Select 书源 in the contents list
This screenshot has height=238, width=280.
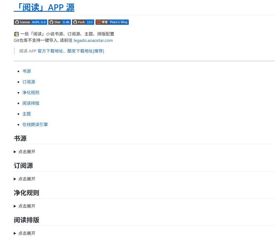click(27, 71)
